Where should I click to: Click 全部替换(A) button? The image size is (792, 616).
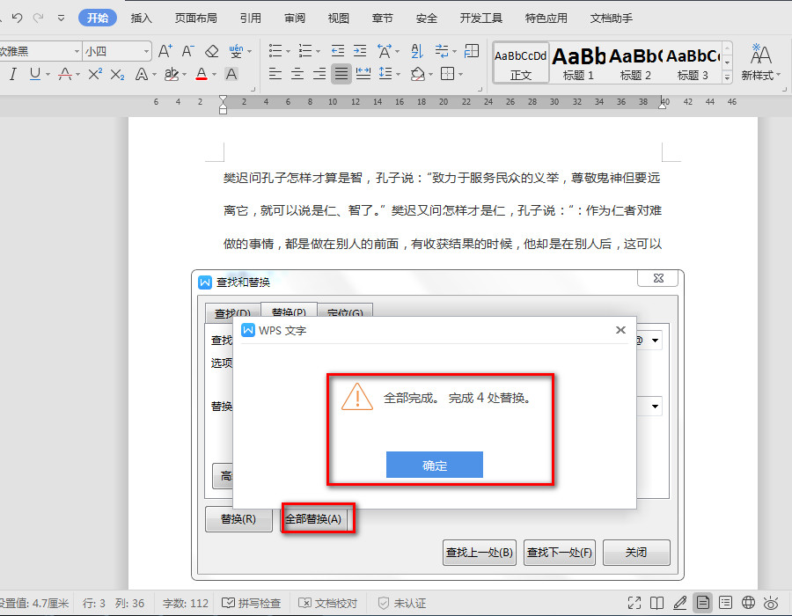[313, 519]
